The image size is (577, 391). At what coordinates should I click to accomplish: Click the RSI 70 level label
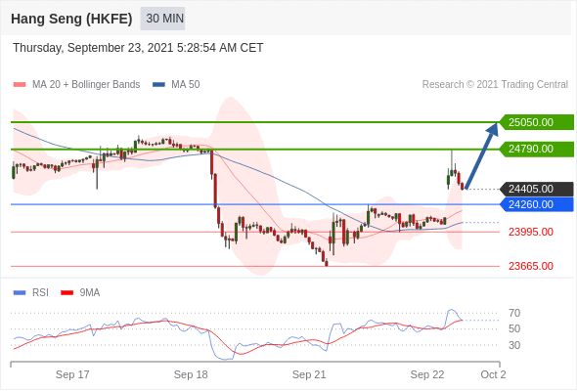coord(514,313)
